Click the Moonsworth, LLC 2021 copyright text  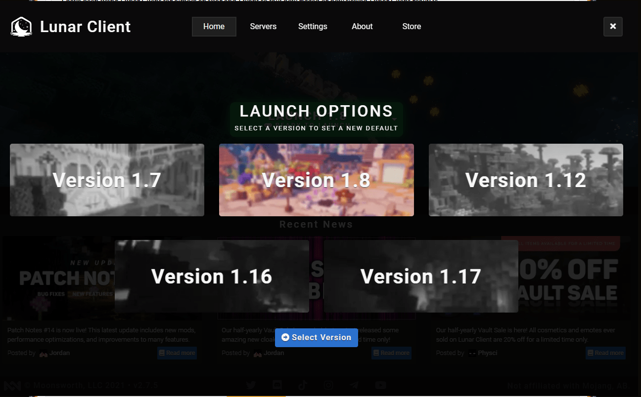pyautogui.click(x=91, y=386)
